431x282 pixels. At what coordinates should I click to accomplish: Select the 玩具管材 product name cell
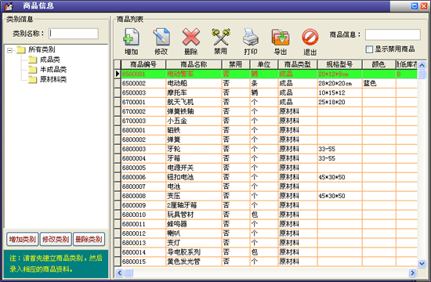(194, 215)
